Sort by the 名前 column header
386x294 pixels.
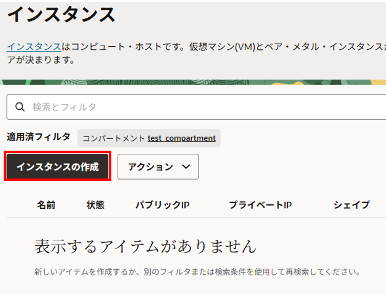[46, 205]
